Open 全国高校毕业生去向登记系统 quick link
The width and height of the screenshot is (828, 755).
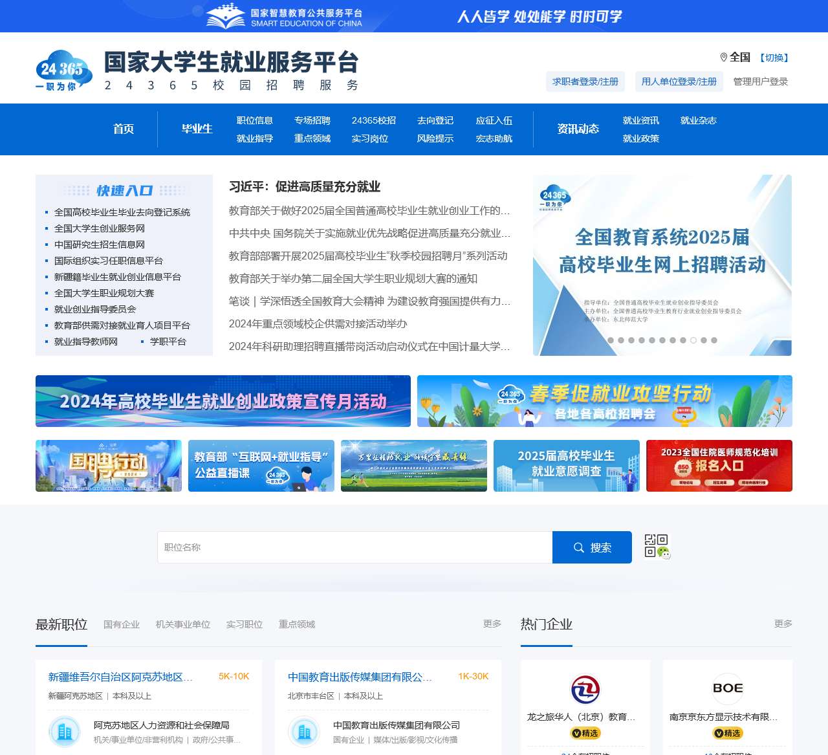[x=122, y=212]
